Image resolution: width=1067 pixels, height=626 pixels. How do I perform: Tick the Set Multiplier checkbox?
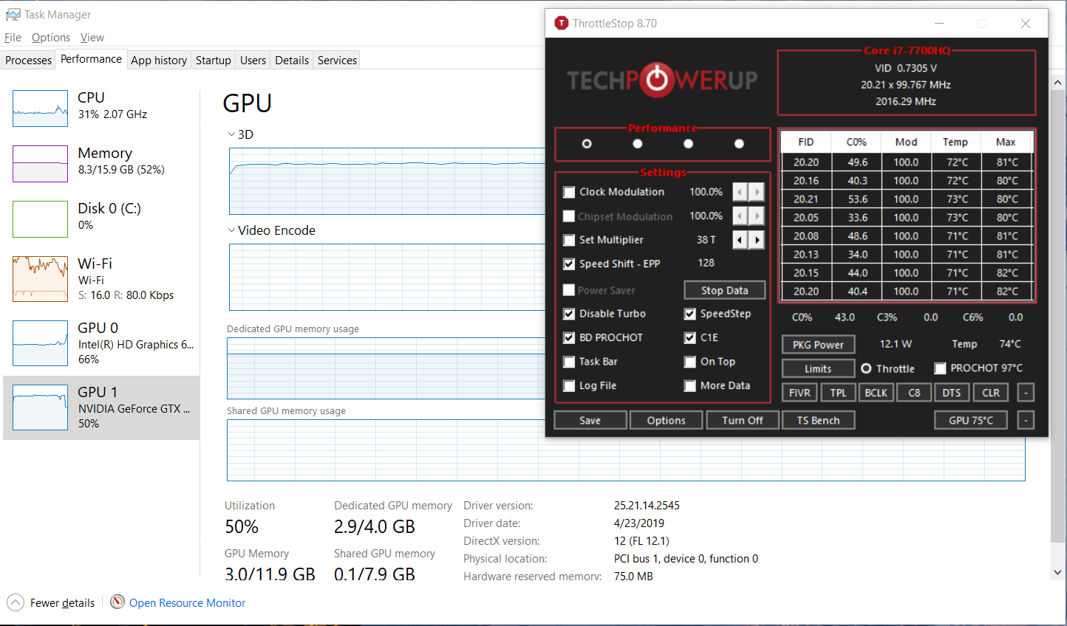click(x=569, y=240)
